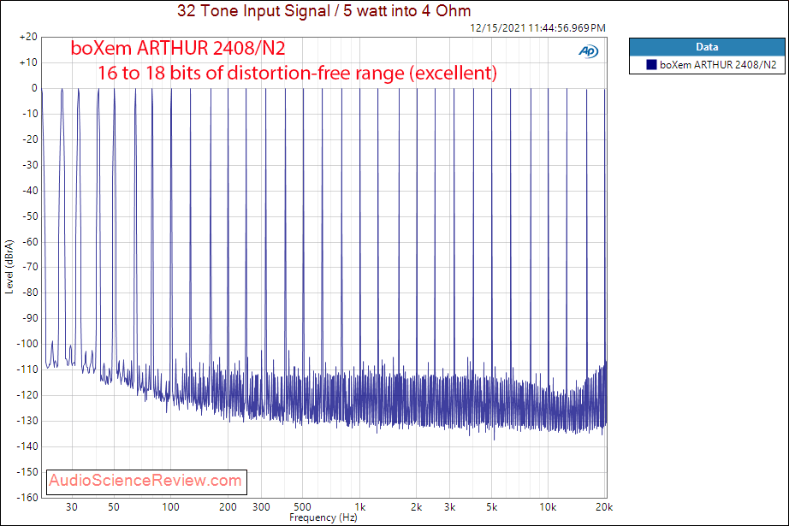Click the chart title "32 Tone Input Signal"
Screen dimensions: 789x526
pos(253,10)
